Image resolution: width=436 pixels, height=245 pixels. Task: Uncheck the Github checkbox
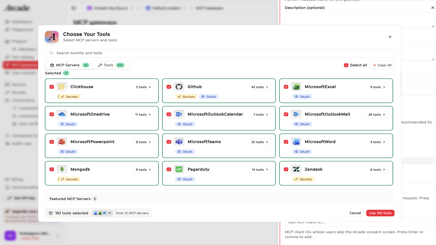click(x=169, y=87)
